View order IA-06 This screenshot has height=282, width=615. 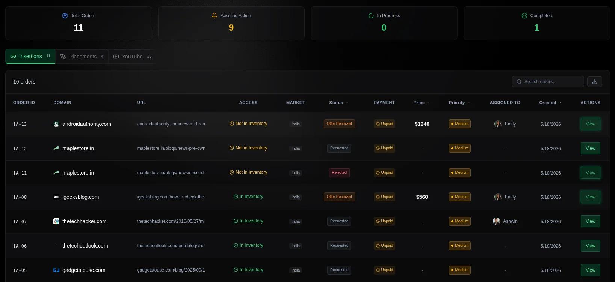point(591,246)
